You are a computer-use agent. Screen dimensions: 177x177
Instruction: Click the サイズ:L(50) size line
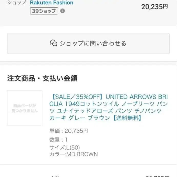pyautogui.click(x=65, y=148)
